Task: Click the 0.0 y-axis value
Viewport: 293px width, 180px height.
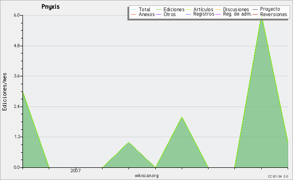Action: 17,167
